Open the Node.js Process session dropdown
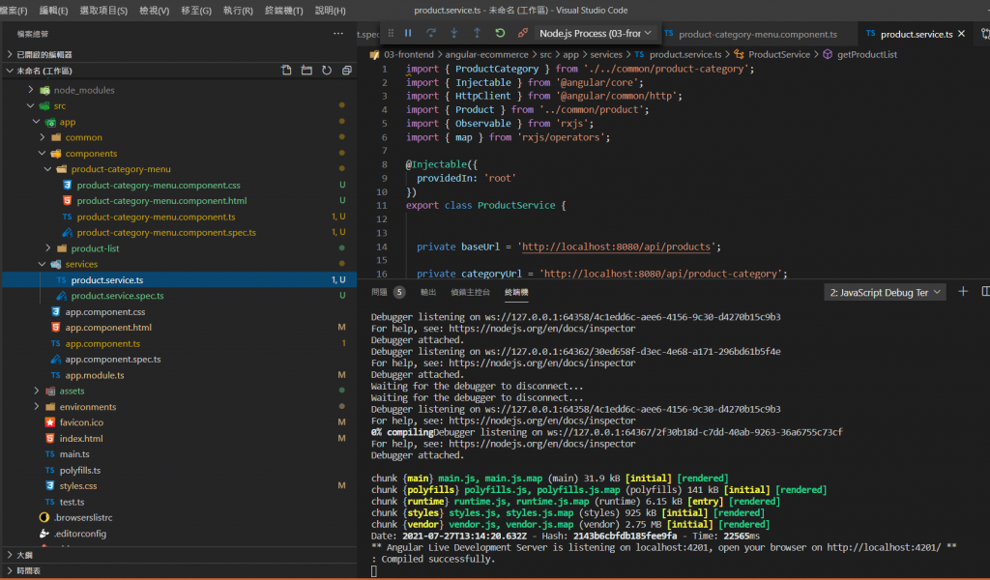Image resolution: width=990 pixels, height=580 pixels. click(x=596, y=33)
